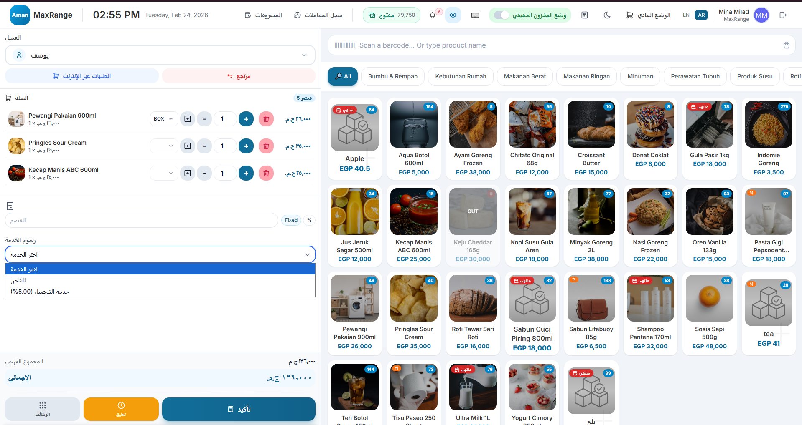
Task: Increase Kecap Manis ABC quantity
Action: click(x=246, y=173)
